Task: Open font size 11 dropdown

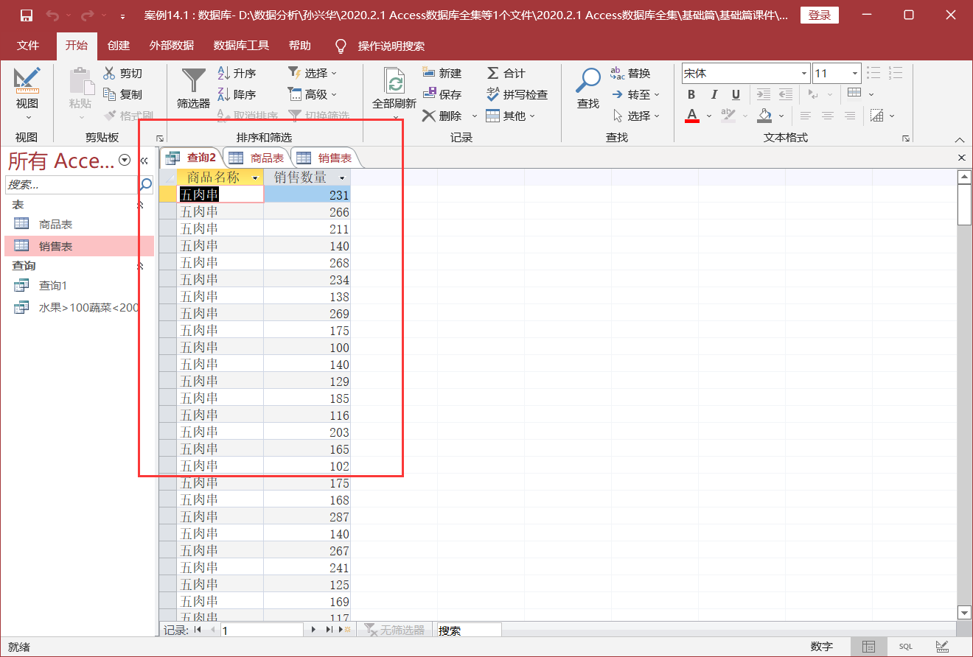Action: [855, 74]
